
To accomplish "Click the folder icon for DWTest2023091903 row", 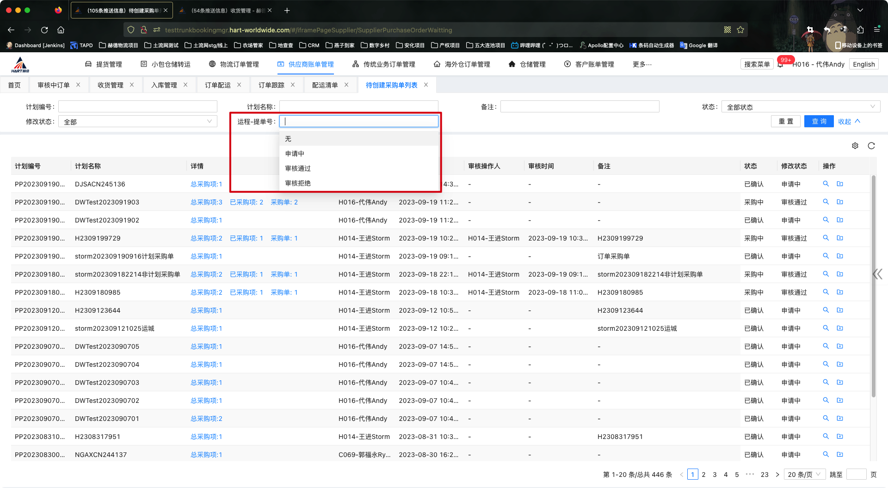I will [840, 202].
